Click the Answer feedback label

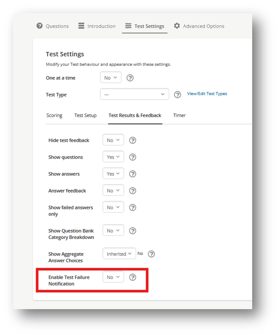point(67,191)
